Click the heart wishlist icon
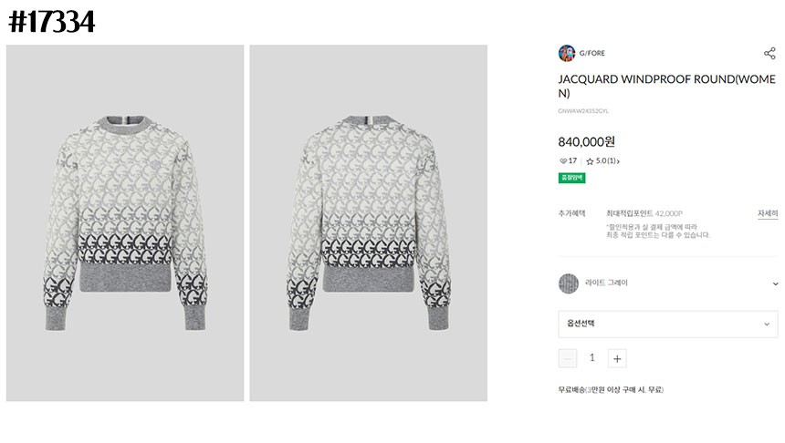Screen dimensions: 785x443 tap(562, 161)
